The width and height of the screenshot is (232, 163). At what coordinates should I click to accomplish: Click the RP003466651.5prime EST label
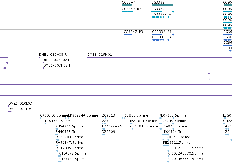(x=186, y=159)
